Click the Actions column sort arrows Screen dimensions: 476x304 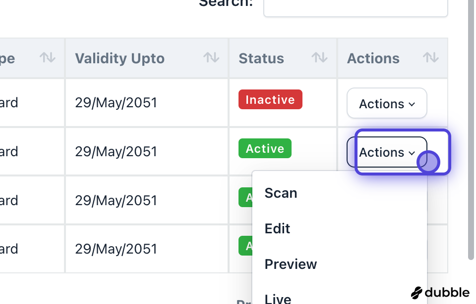(x=430, y=58)
